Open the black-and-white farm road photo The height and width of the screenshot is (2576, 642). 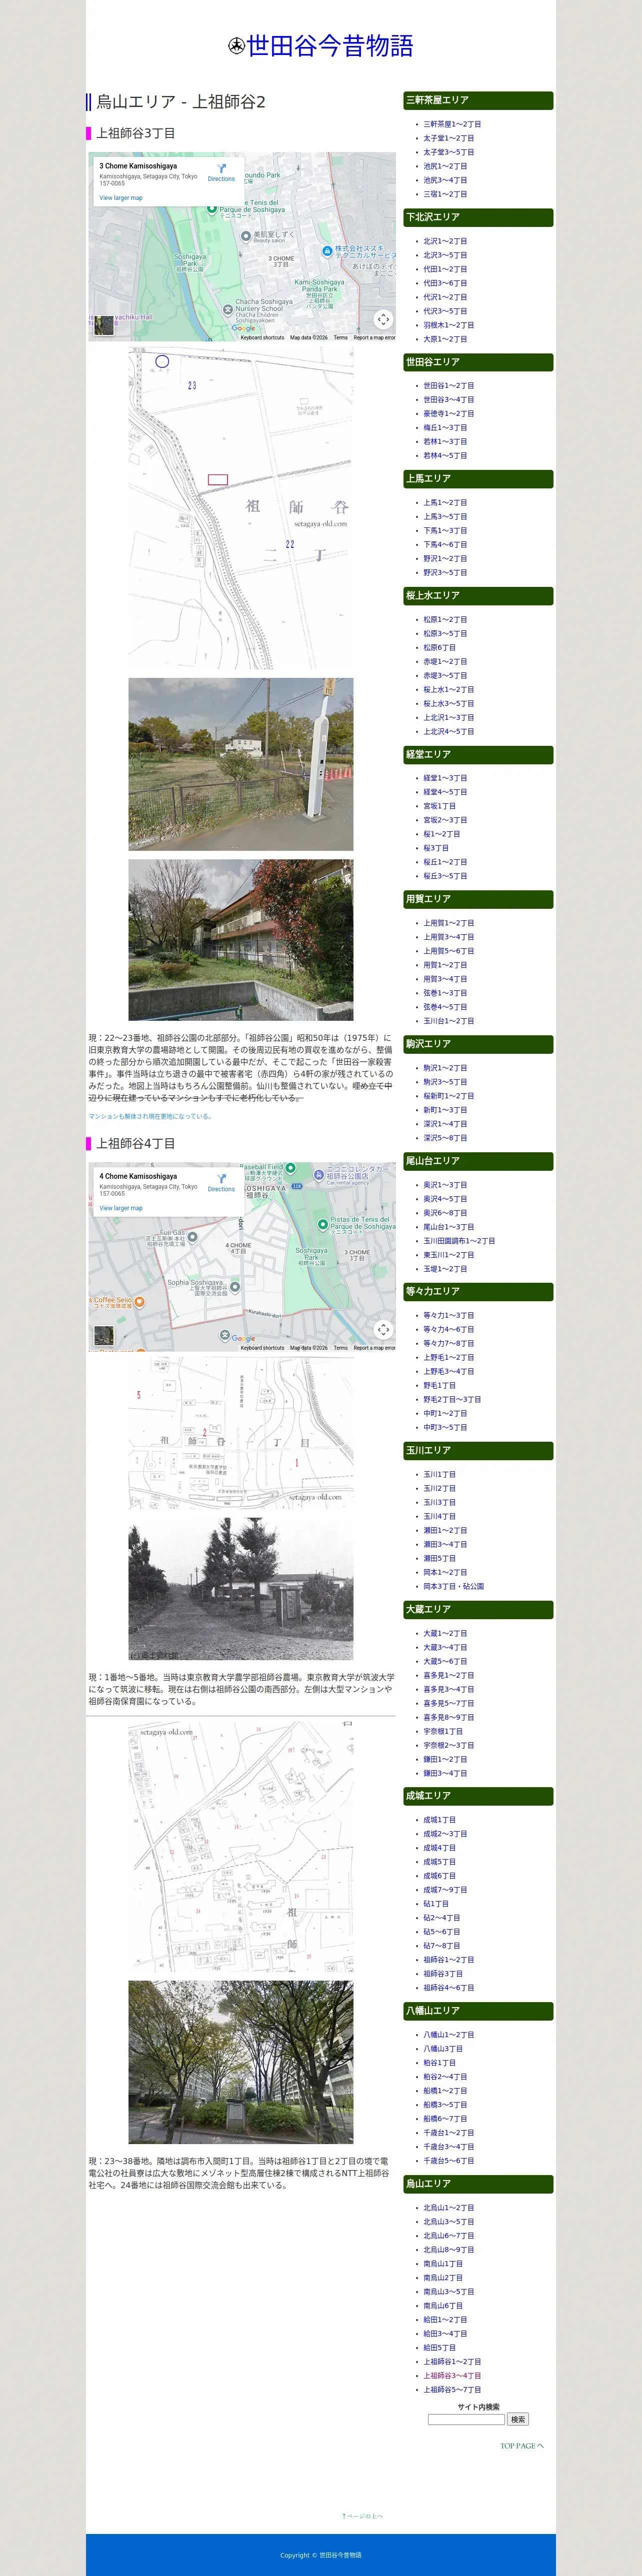coord(241,1589)
